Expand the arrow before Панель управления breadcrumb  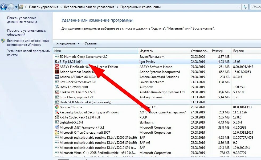pyautogui.click(x=26, y=7)
